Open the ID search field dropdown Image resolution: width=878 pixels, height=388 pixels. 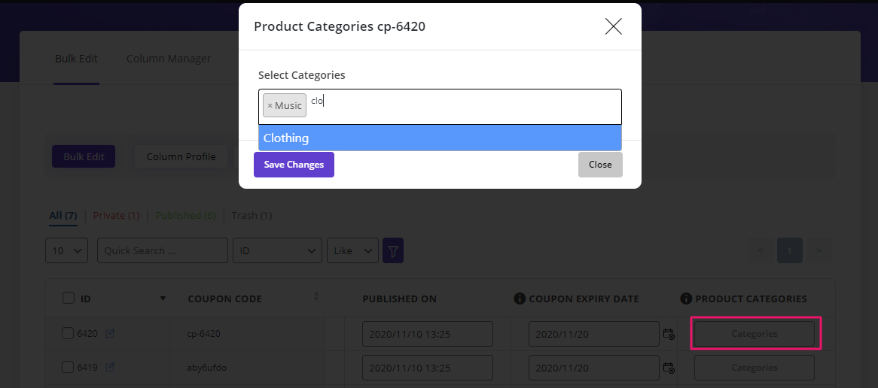[278, 251]
